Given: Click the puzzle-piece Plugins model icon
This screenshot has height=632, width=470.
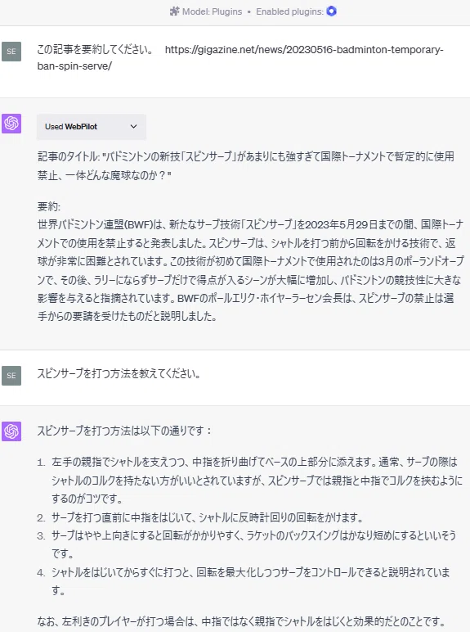Looking at the screenshot, I should tap(174, 11).
